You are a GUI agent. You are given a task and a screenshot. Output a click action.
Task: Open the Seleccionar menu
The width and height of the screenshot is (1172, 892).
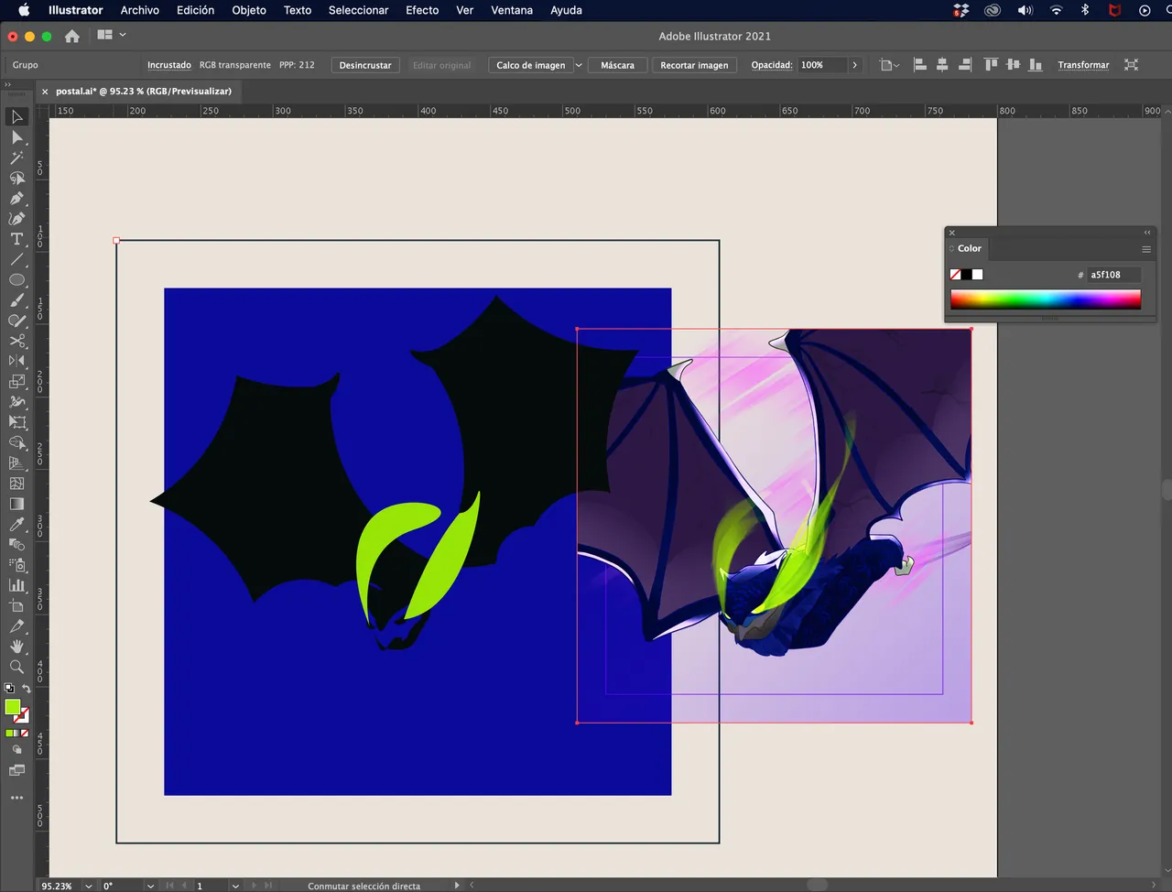[358, 10]
